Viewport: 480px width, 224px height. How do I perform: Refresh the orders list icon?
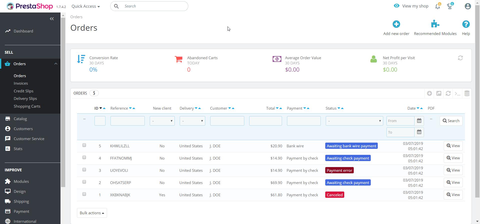click(448, 93)
